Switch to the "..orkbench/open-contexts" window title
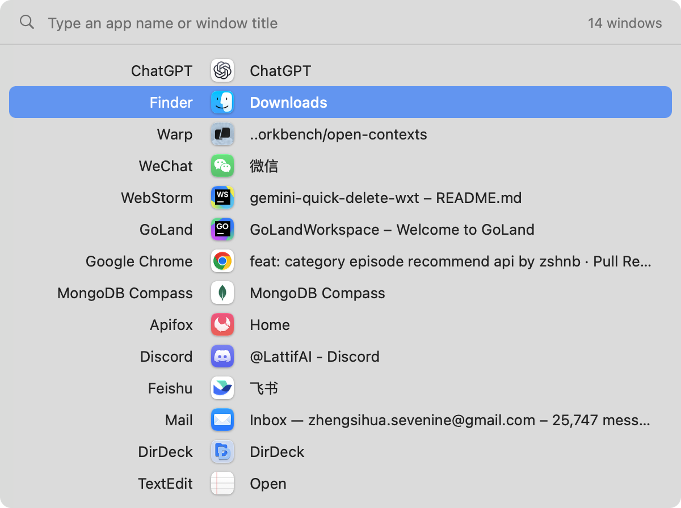Image resolution: width=681 pixels, height=508 pixels. click(339, 134)
